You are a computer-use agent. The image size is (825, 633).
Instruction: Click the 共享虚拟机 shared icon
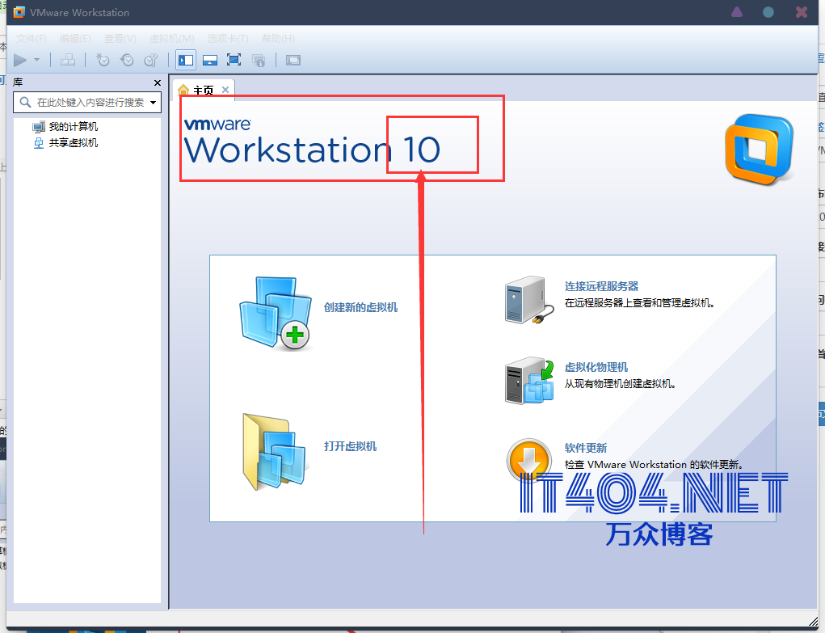click(39, 143)
